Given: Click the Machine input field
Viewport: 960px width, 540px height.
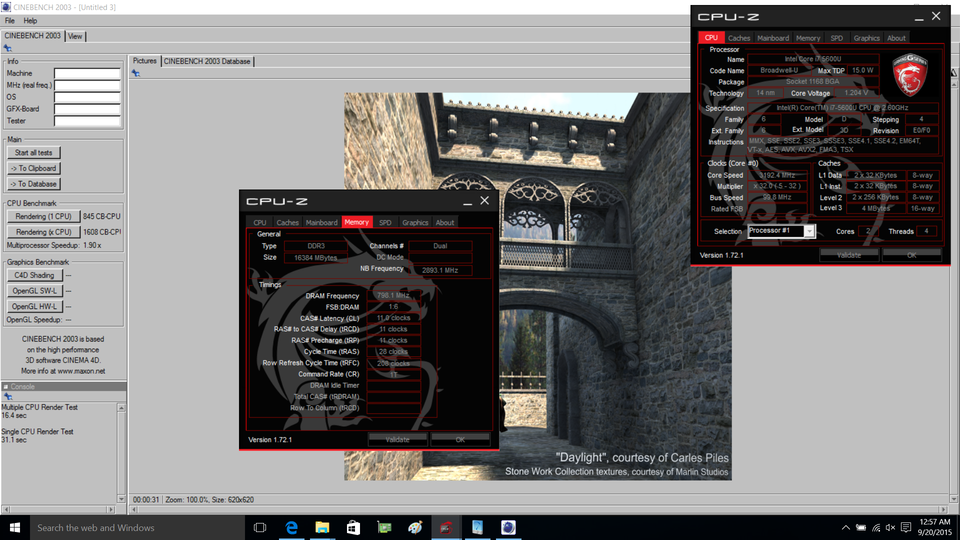Looking at the screenshot, I should [87, 73].
